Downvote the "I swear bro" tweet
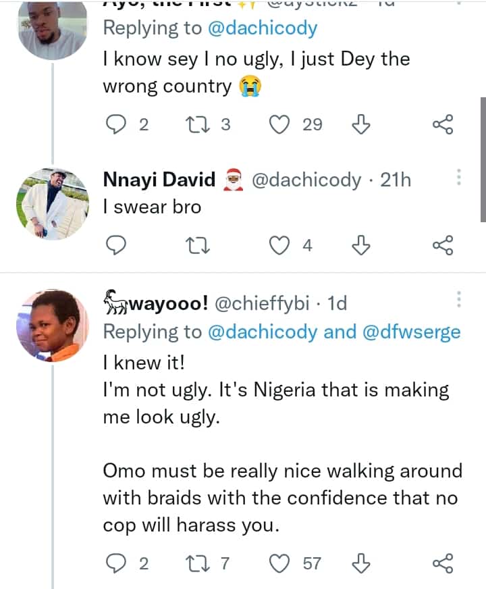486x589 pixels. (x=362, y=246)
